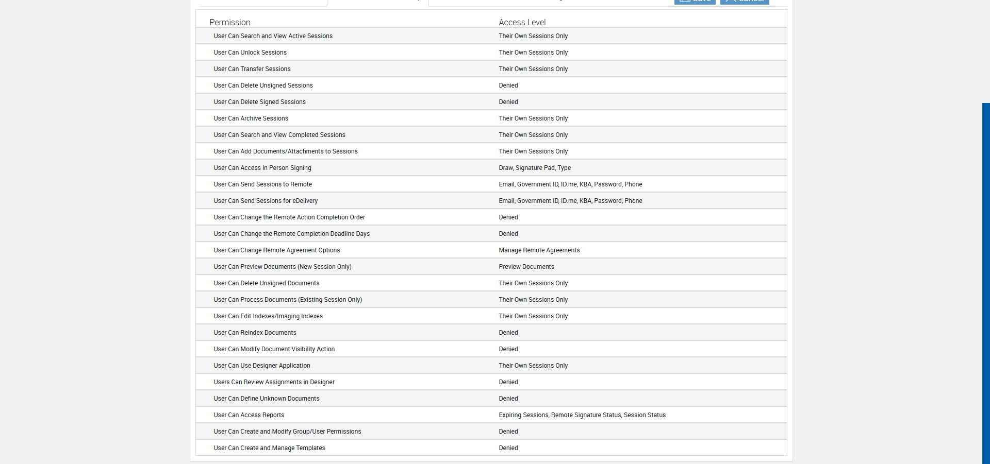Screen dimensions: 990x464
Task: Select 'Denied' for Modify Document Visibility Action
Action: coord(508,349)
